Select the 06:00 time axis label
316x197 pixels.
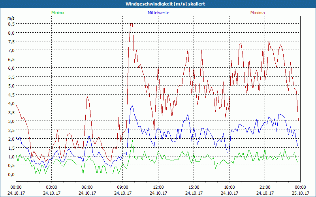pos(87,187)
